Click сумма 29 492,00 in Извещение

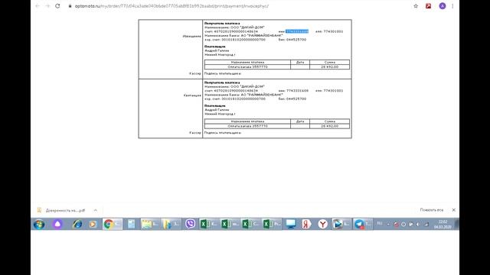point(330,67)
